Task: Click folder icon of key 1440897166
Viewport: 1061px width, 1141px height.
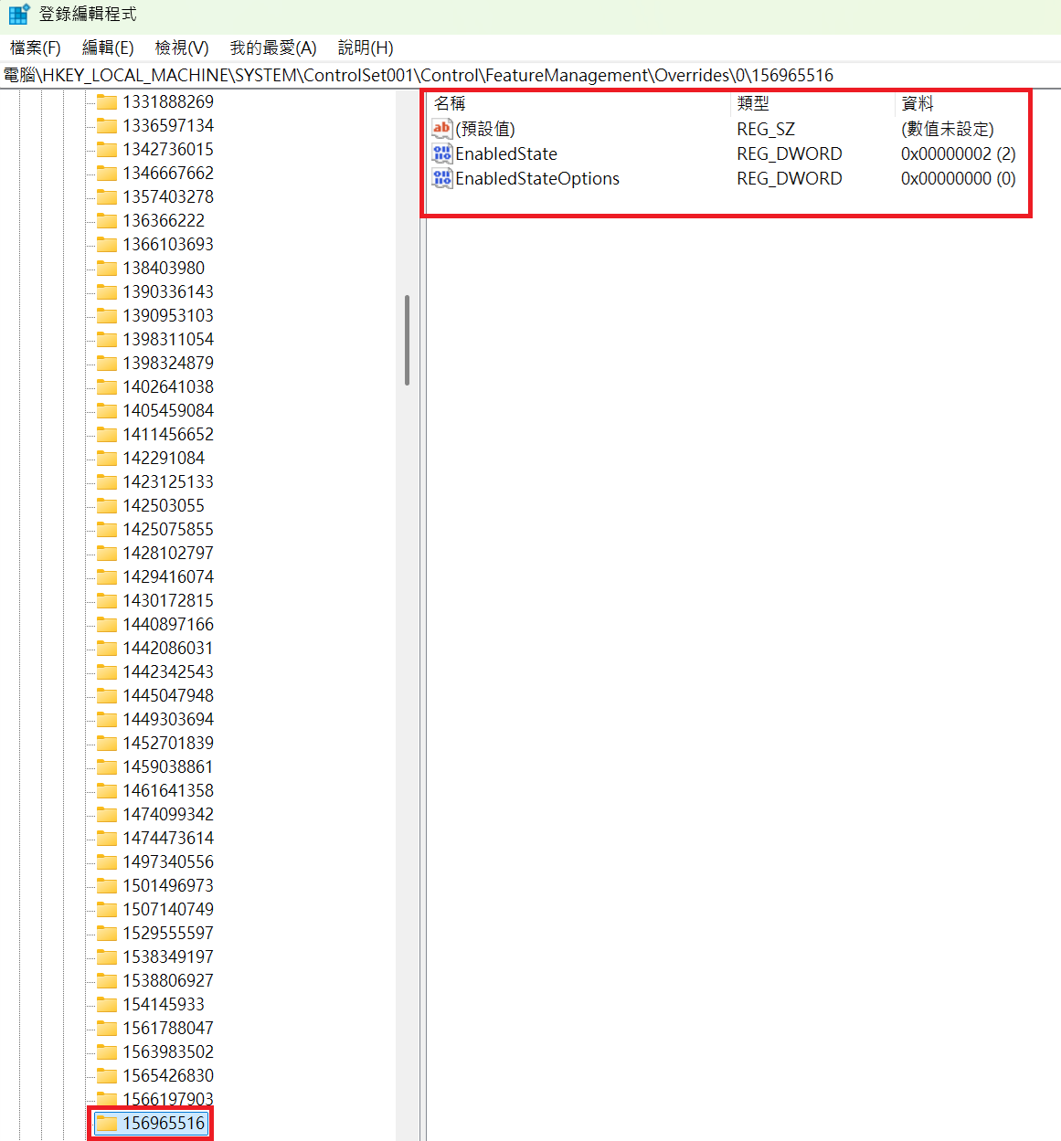Action: pyautogui.click(x=107, y=624)
